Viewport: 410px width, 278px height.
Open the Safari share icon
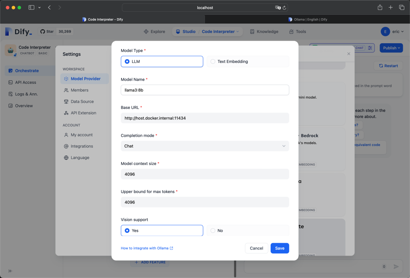(380, 7)
